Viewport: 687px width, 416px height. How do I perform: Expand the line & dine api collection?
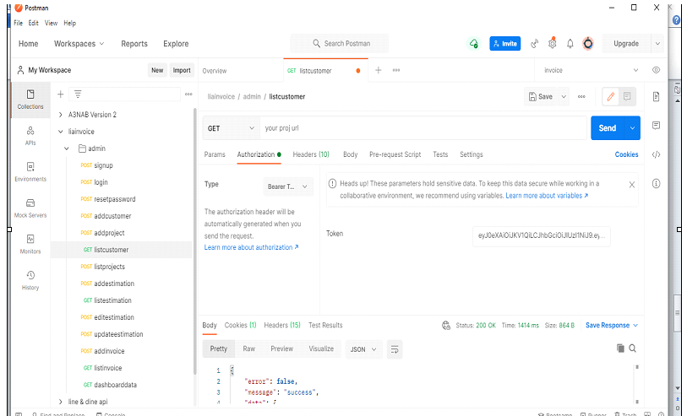point(61,402)
